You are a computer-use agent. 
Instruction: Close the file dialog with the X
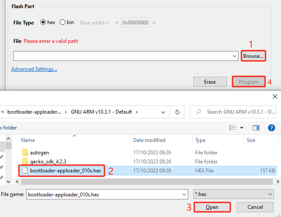[x=275, y=96]
